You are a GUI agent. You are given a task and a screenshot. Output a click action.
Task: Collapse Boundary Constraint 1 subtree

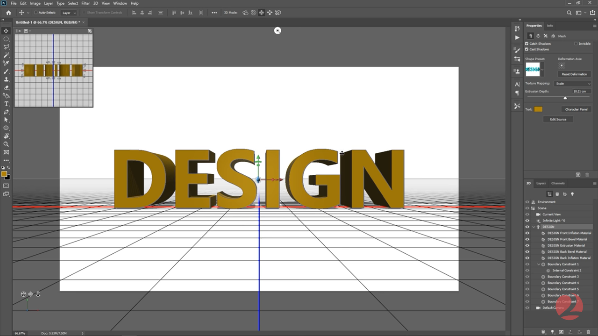point(539,264)
